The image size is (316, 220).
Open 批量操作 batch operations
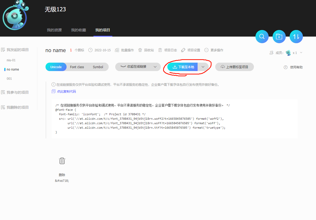[124, 50]
